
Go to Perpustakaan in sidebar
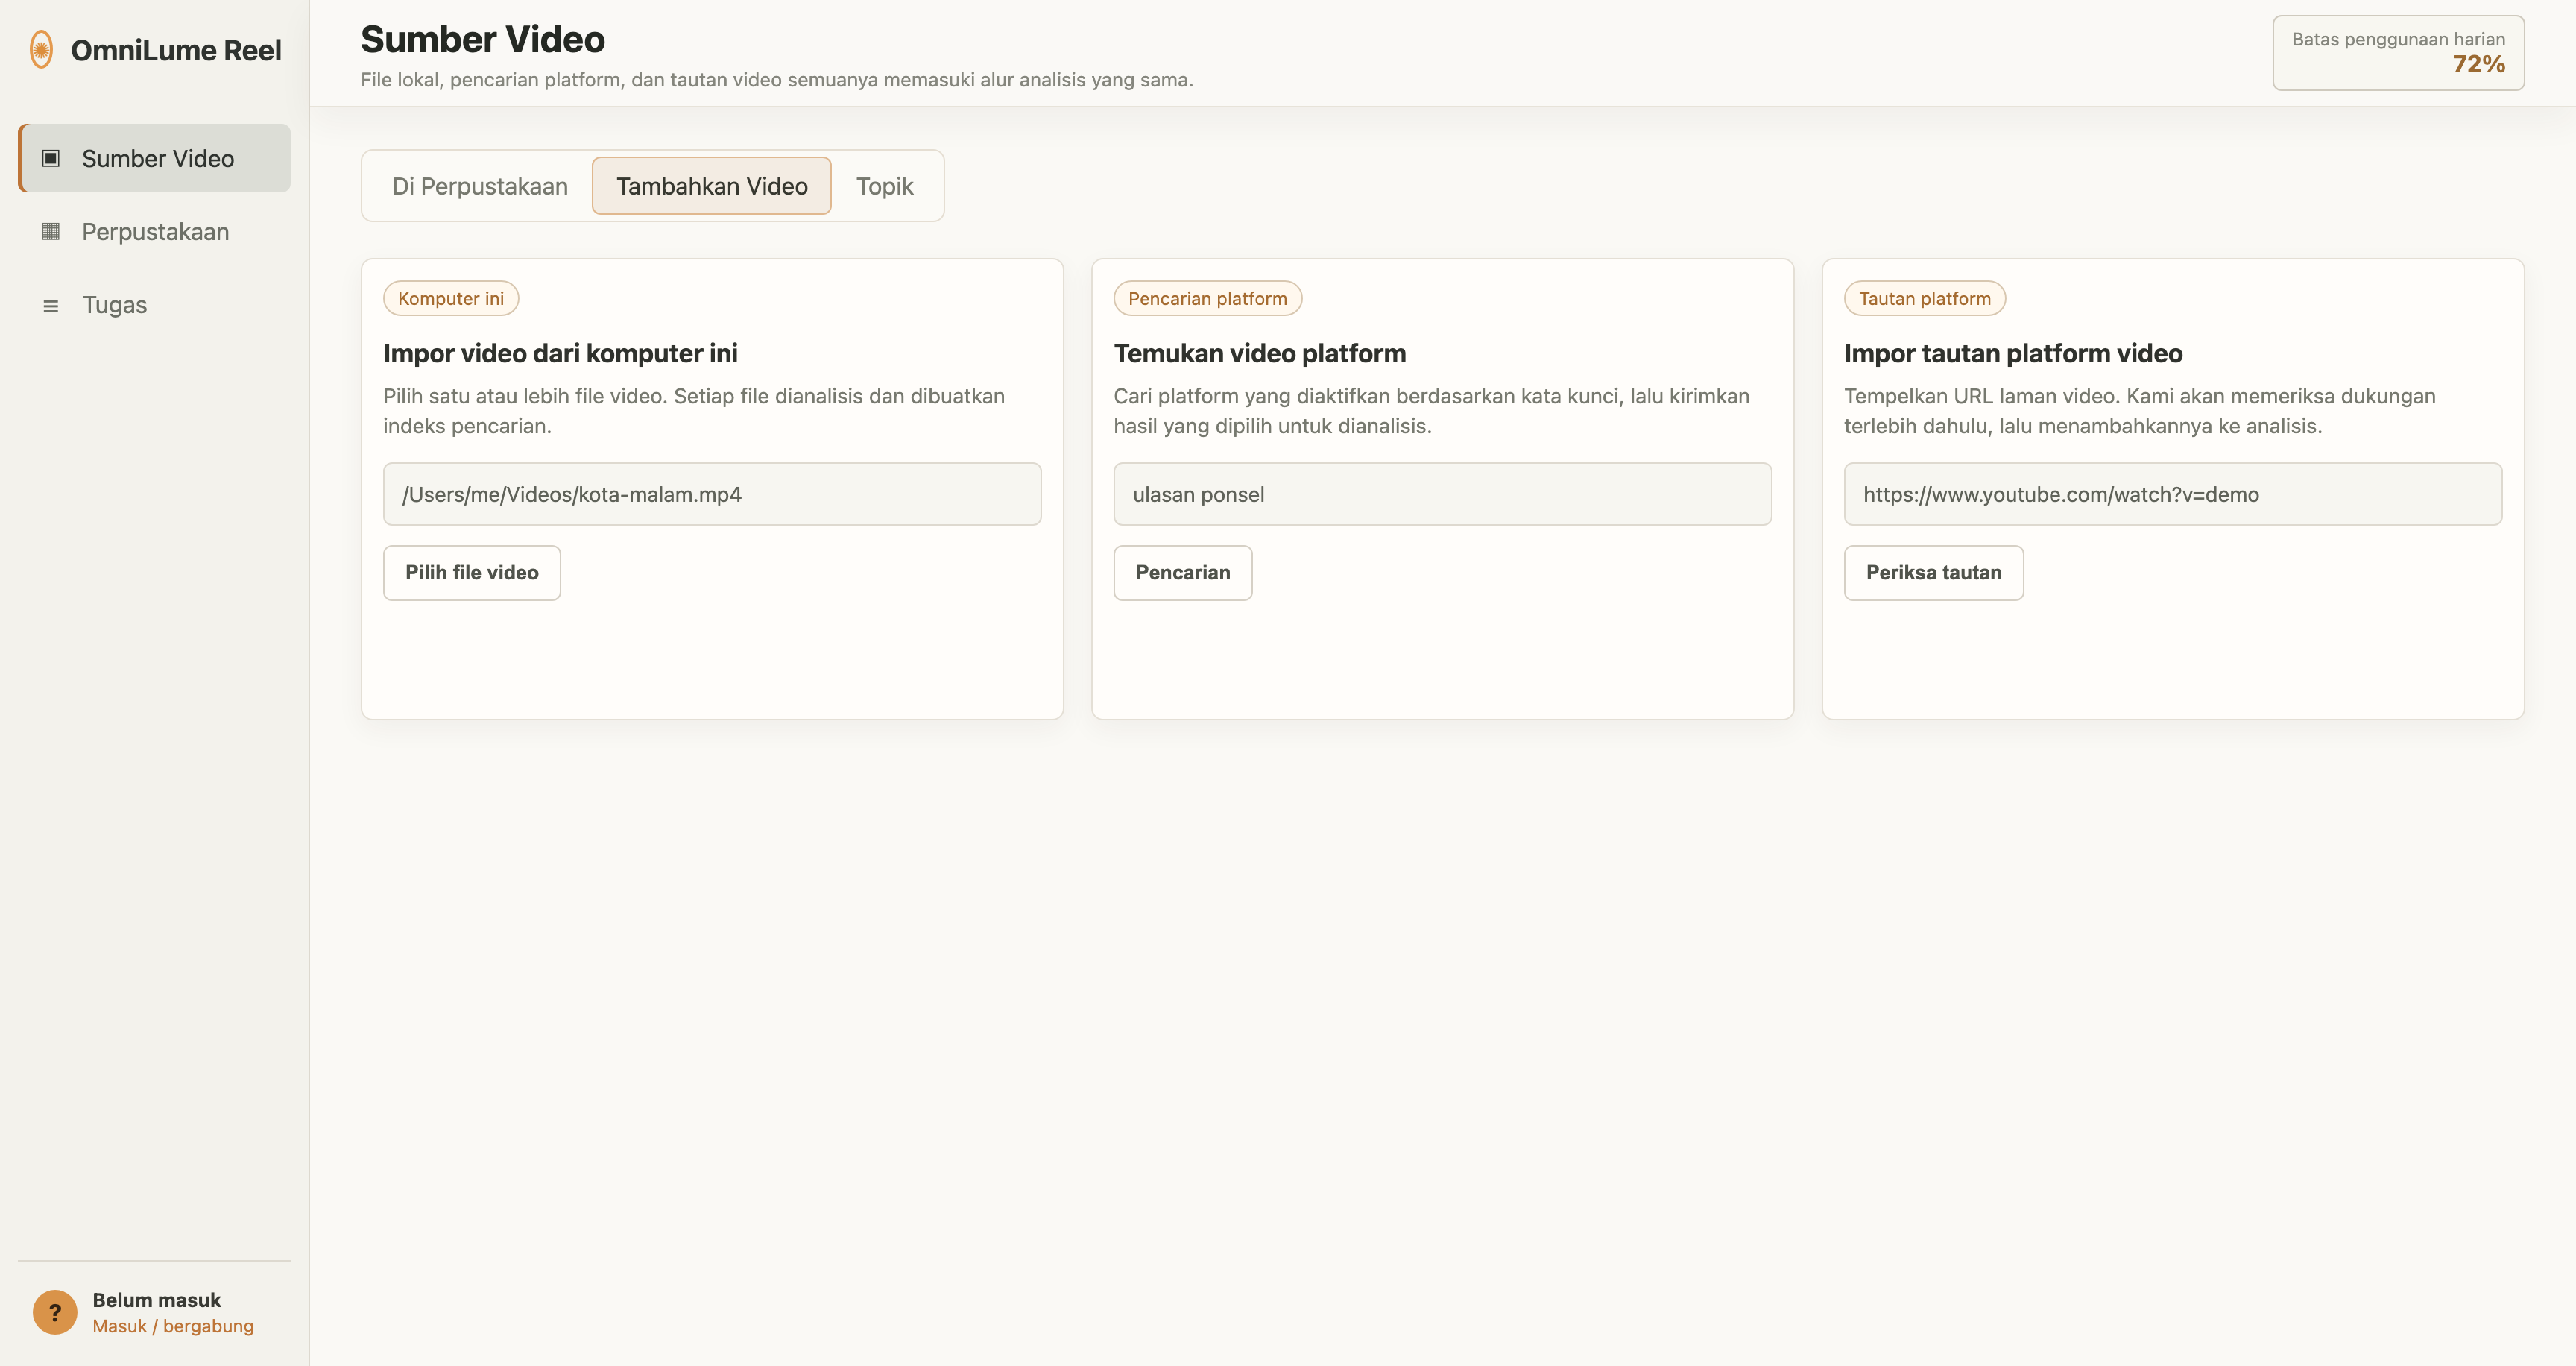point(155,231)
